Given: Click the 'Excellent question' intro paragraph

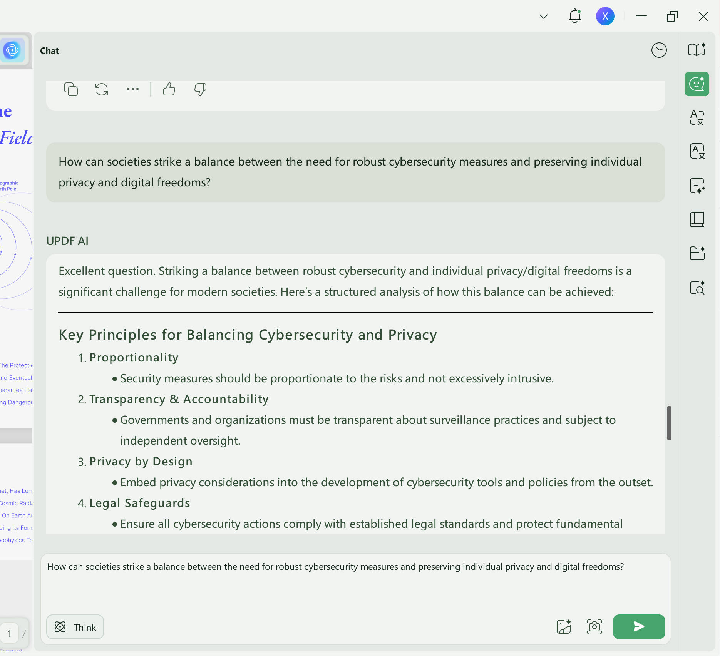Looking at the screenshot, I should click(345, 281).
